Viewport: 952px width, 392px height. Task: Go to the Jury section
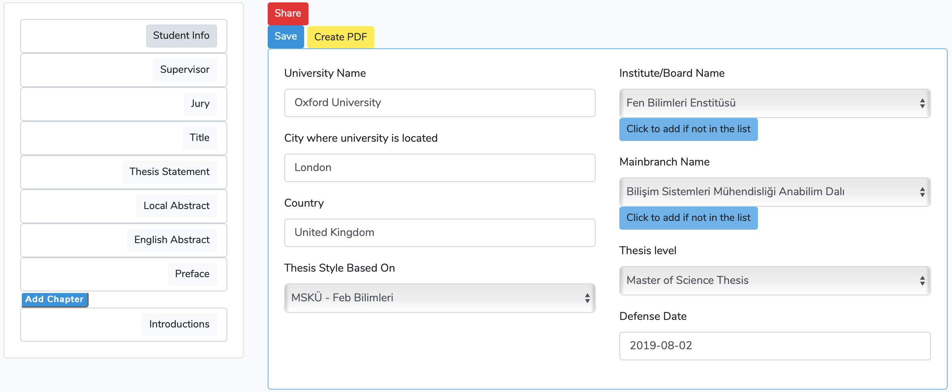pos(200,104)
